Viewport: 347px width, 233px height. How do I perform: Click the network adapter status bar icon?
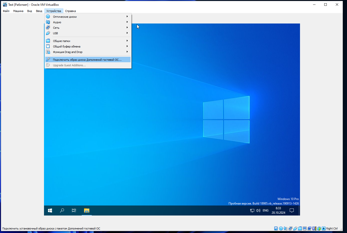pos(290,228)
